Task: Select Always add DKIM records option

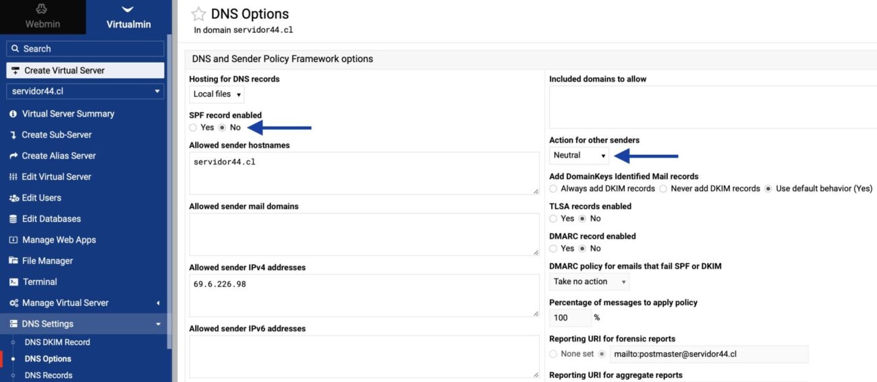Action: pyautogui.click(x=554, y=189)
